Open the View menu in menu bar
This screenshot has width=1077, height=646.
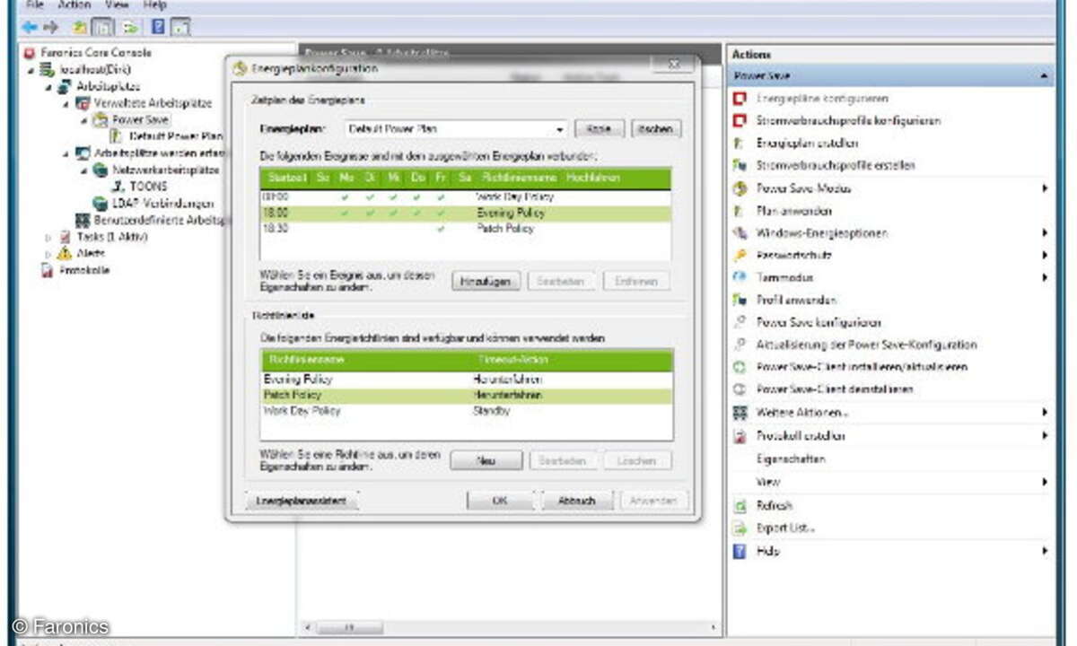[x=118, y=5]
